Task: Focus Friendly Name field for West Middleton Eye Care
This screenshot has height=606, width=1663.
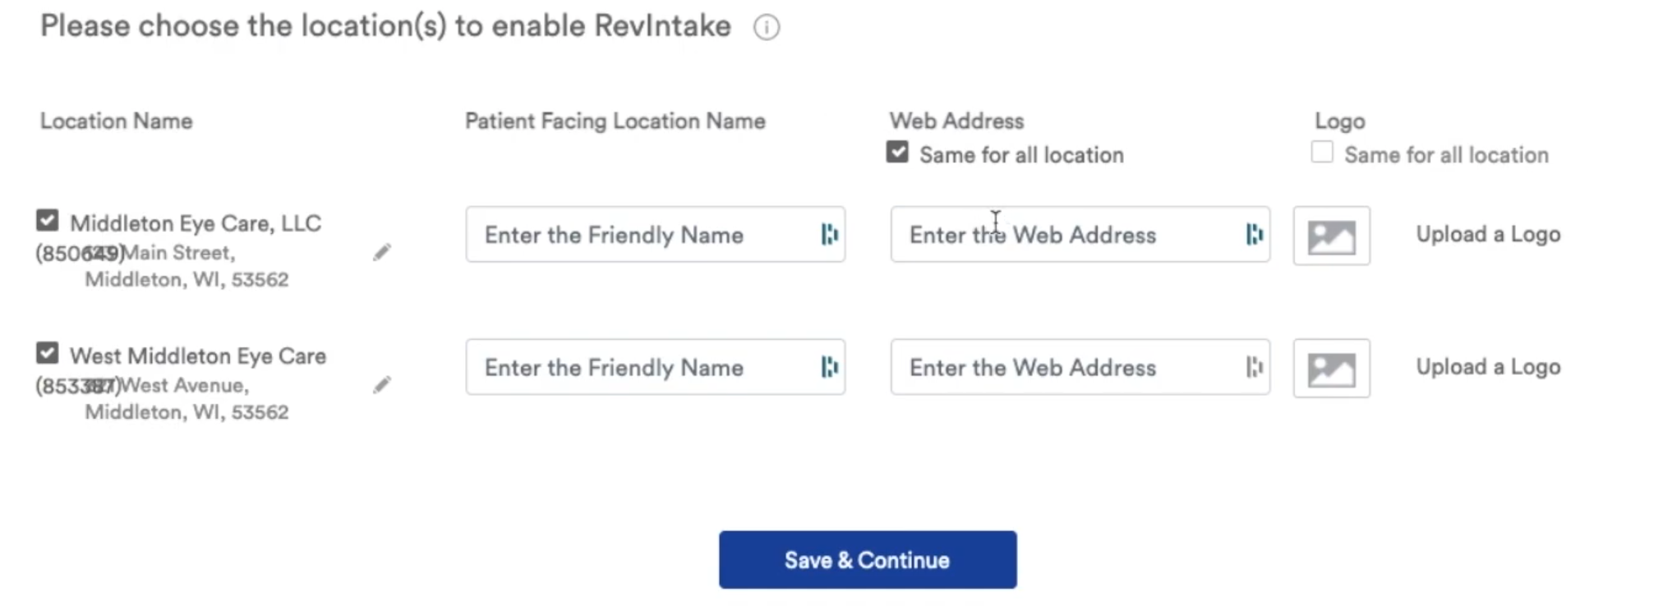Action: click(x=641, y=367)
